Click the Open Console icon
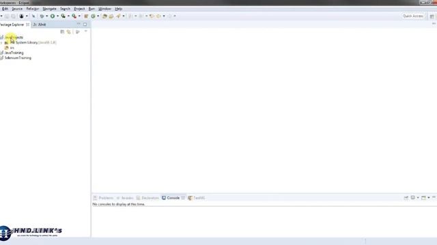The image size is (437, 245). coord(423,198)
